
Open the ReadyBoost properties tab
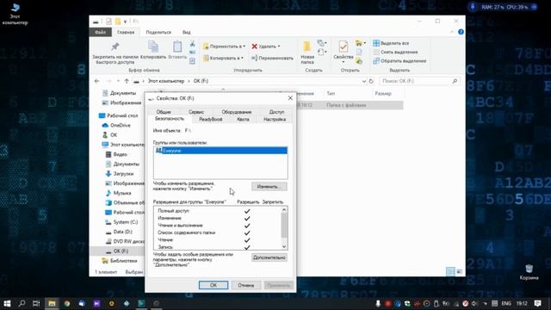(x=210, y=119)
